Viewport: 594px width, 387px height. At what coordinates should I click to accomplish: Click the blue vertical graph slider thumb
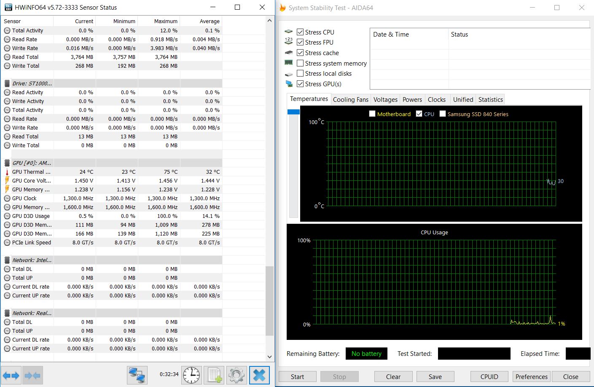click(x=293, y=112)
